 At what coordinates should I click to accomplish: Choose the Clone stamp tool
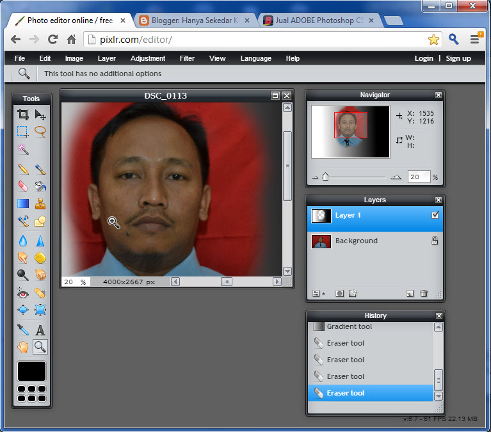[x=40, y=204]
